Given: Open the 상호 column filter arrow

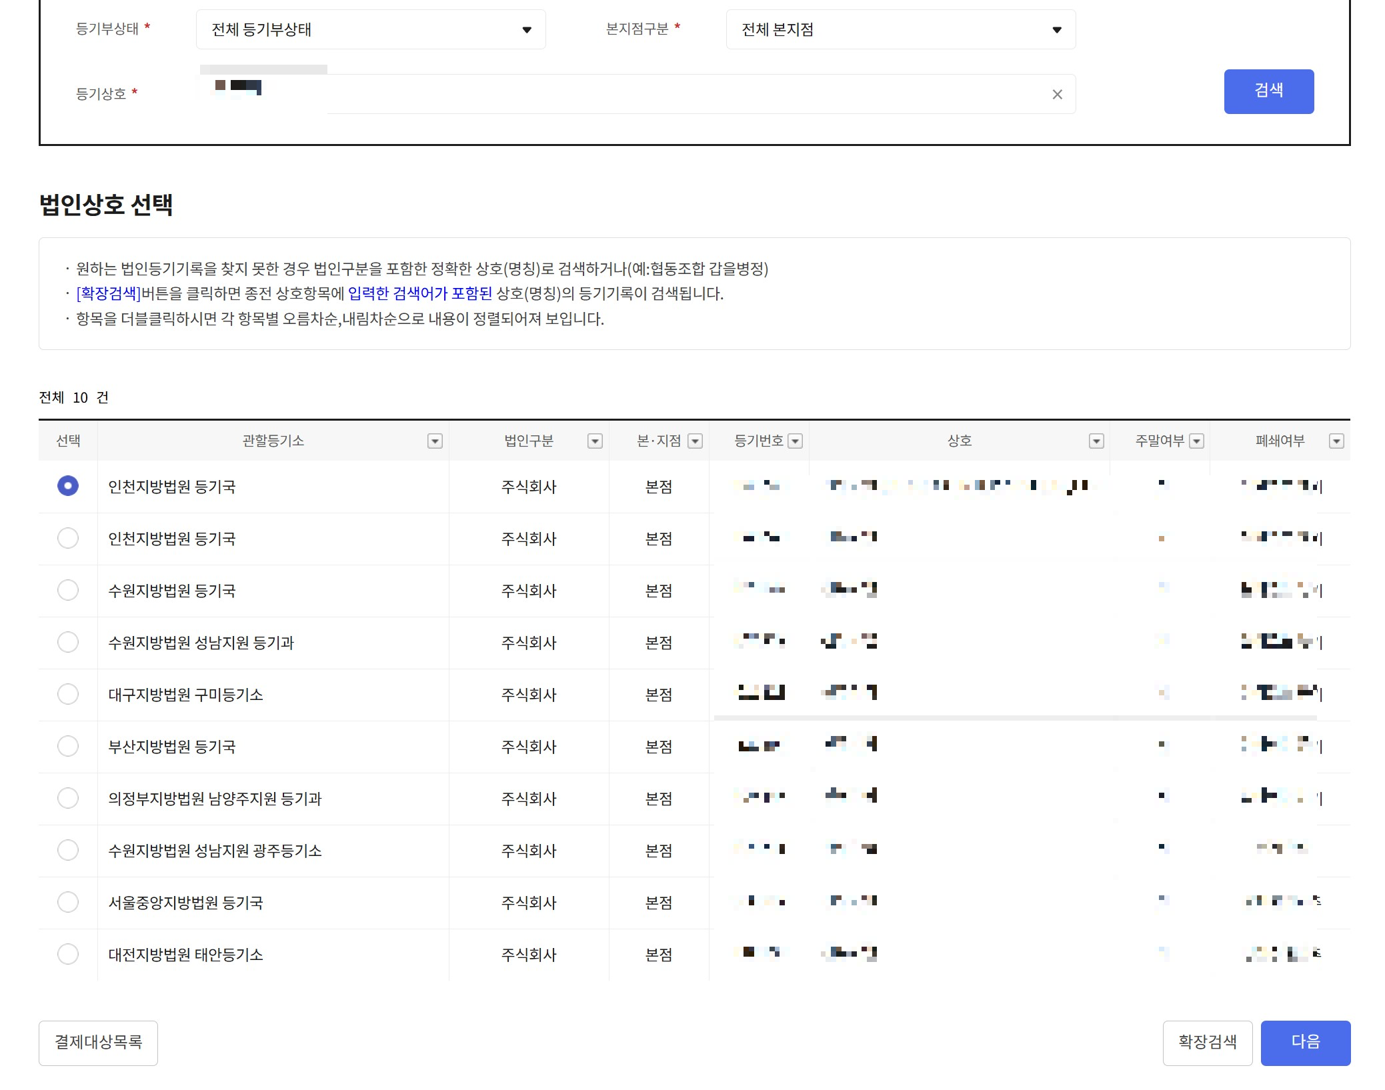Looking at the screenshot, I should [1096, 441].
